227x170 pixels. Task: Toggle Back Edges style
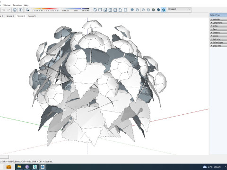(137, 10)
